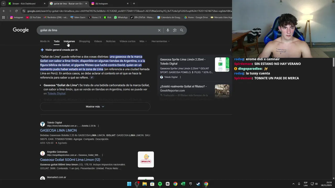Open the Instagram bookmark
The height and width of the screenshot is (188, 335).
tap(17, 17)
